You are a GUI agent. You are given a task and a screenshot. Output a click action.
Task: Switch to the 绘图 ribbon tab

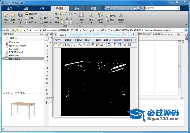[26, 9]
